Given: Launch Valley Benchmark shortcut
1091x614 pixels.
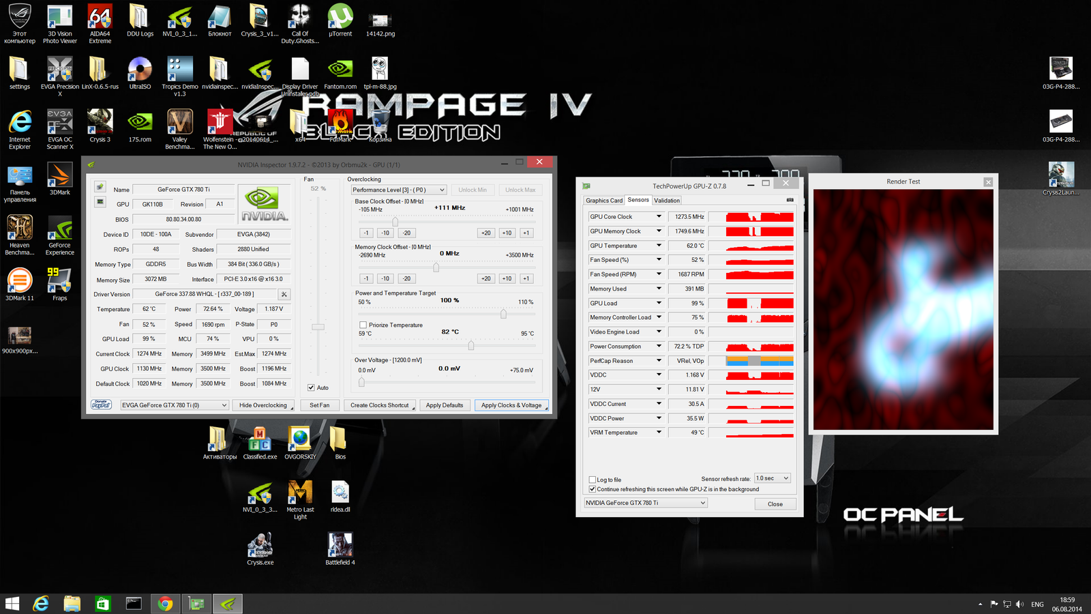Looking at the screenshot, I should click(180, 129).
